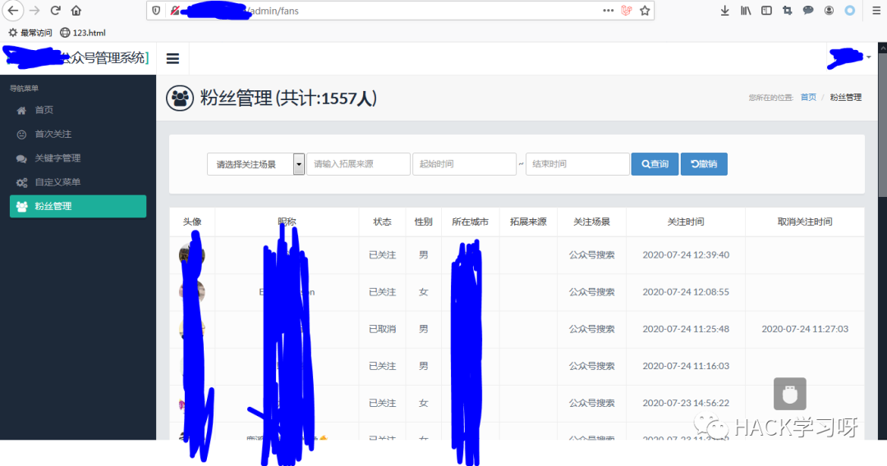Screen dimensions: 887x466
Task: Click the 起始时间 date field
Action: 464,164
